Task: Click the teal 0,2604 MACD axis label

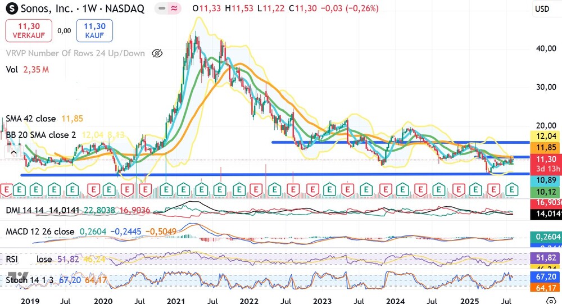Action: (546, 237)
